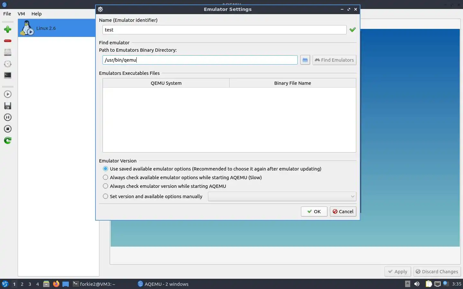Click the Binary File Name column header

pyautogui.click(x=293, y=83)
